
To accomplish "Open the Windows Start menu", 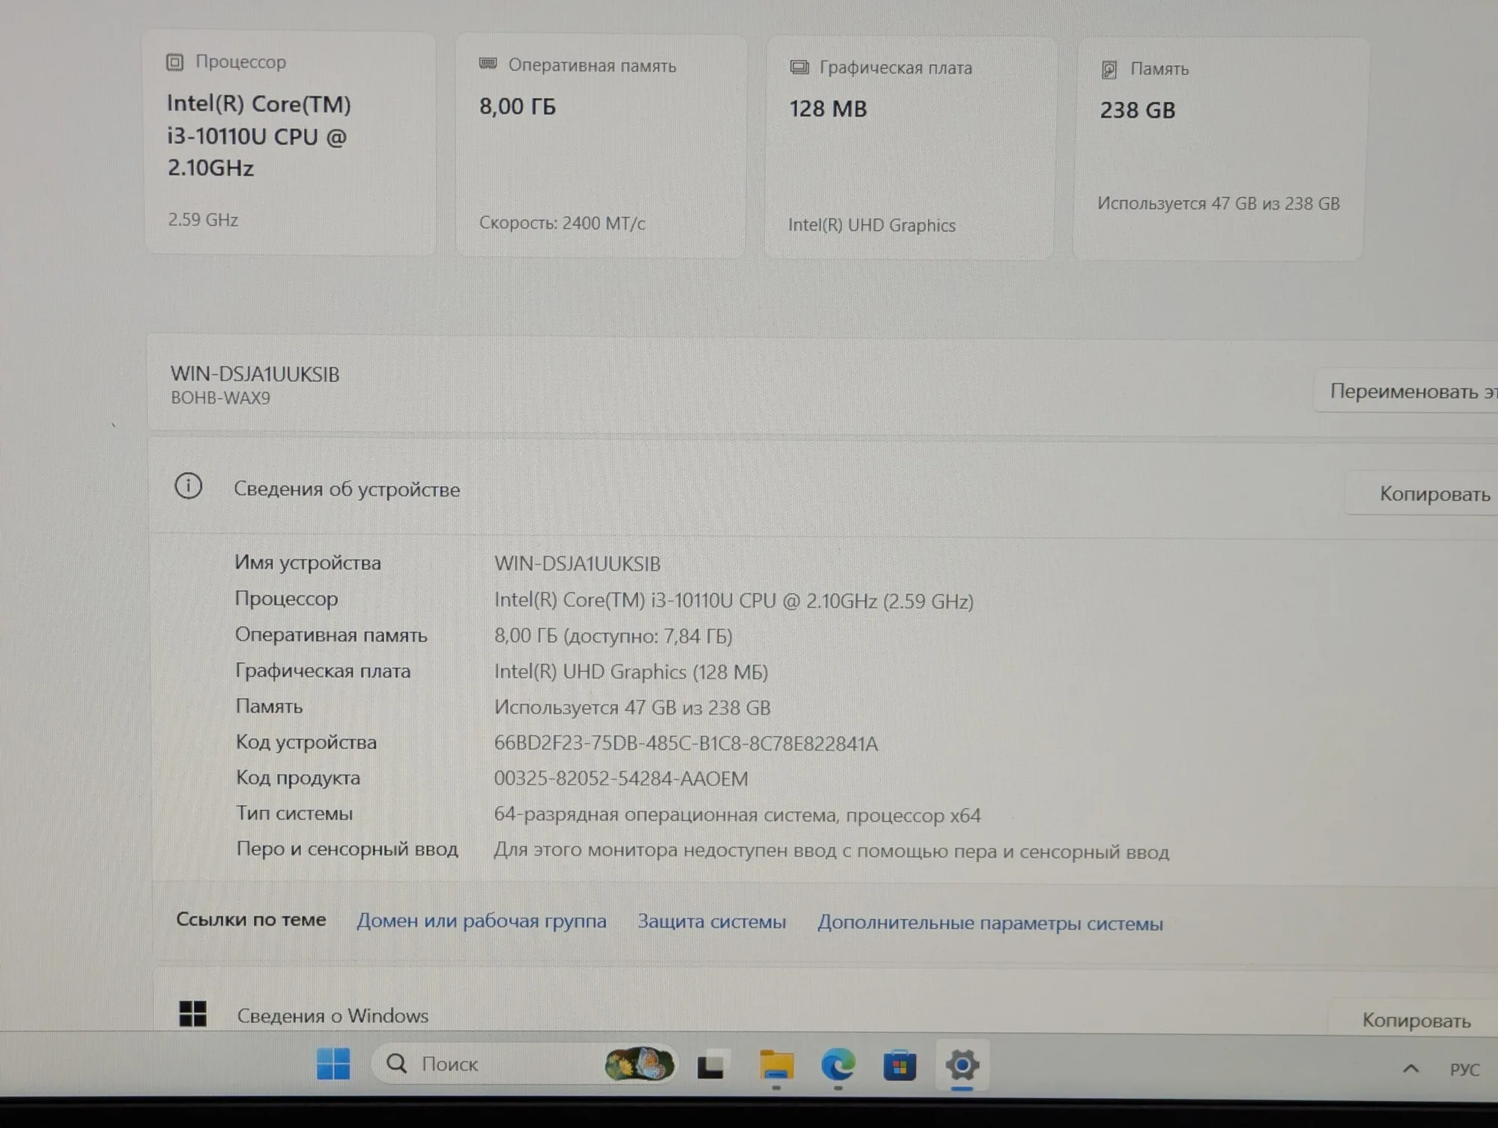I will [333, 1064].
